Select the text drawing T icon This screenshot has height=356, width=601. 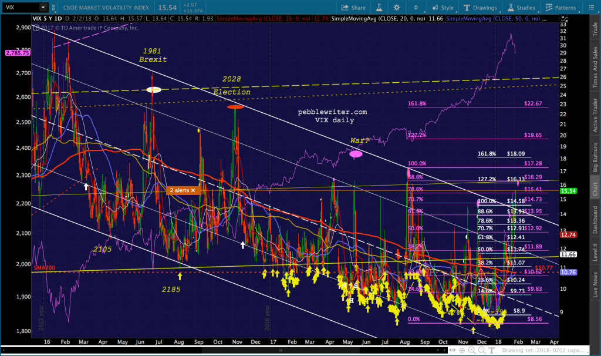(492, 350)
